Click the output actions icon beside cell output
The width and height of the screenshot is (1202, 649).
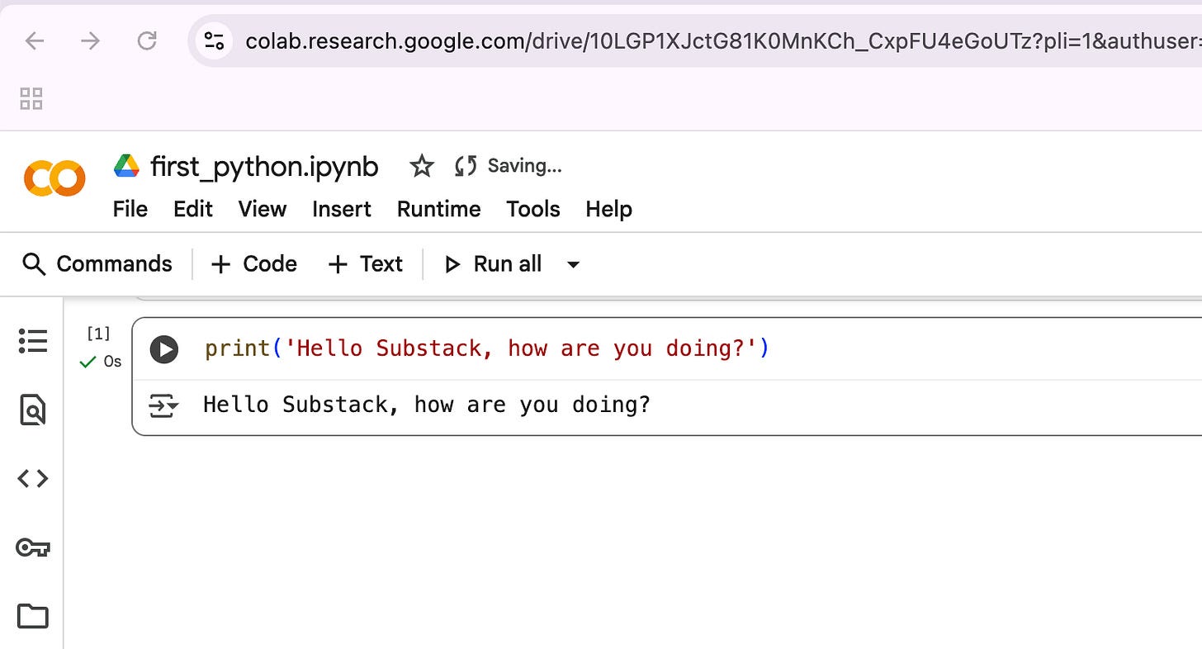(x=163, y=405)
